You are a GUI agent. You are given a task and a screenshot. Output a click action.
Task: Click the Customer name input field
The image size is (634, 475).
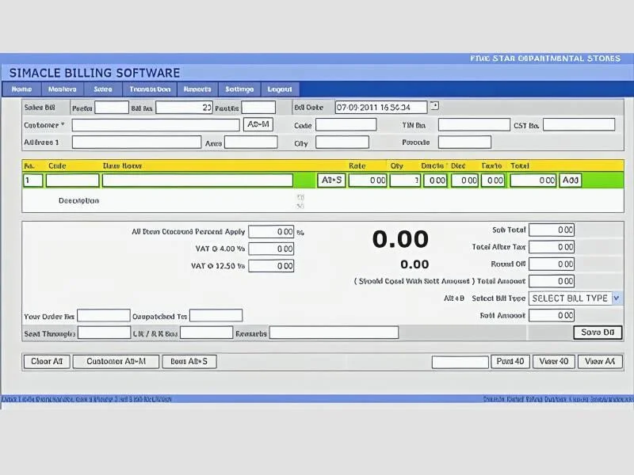[x=155, y=125]
